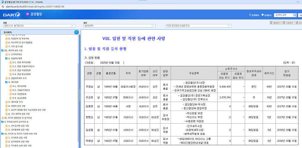This screenshot has height=148, width=302.
Task: Select the 전체문서 search scope radio
Action: point(263,15)
